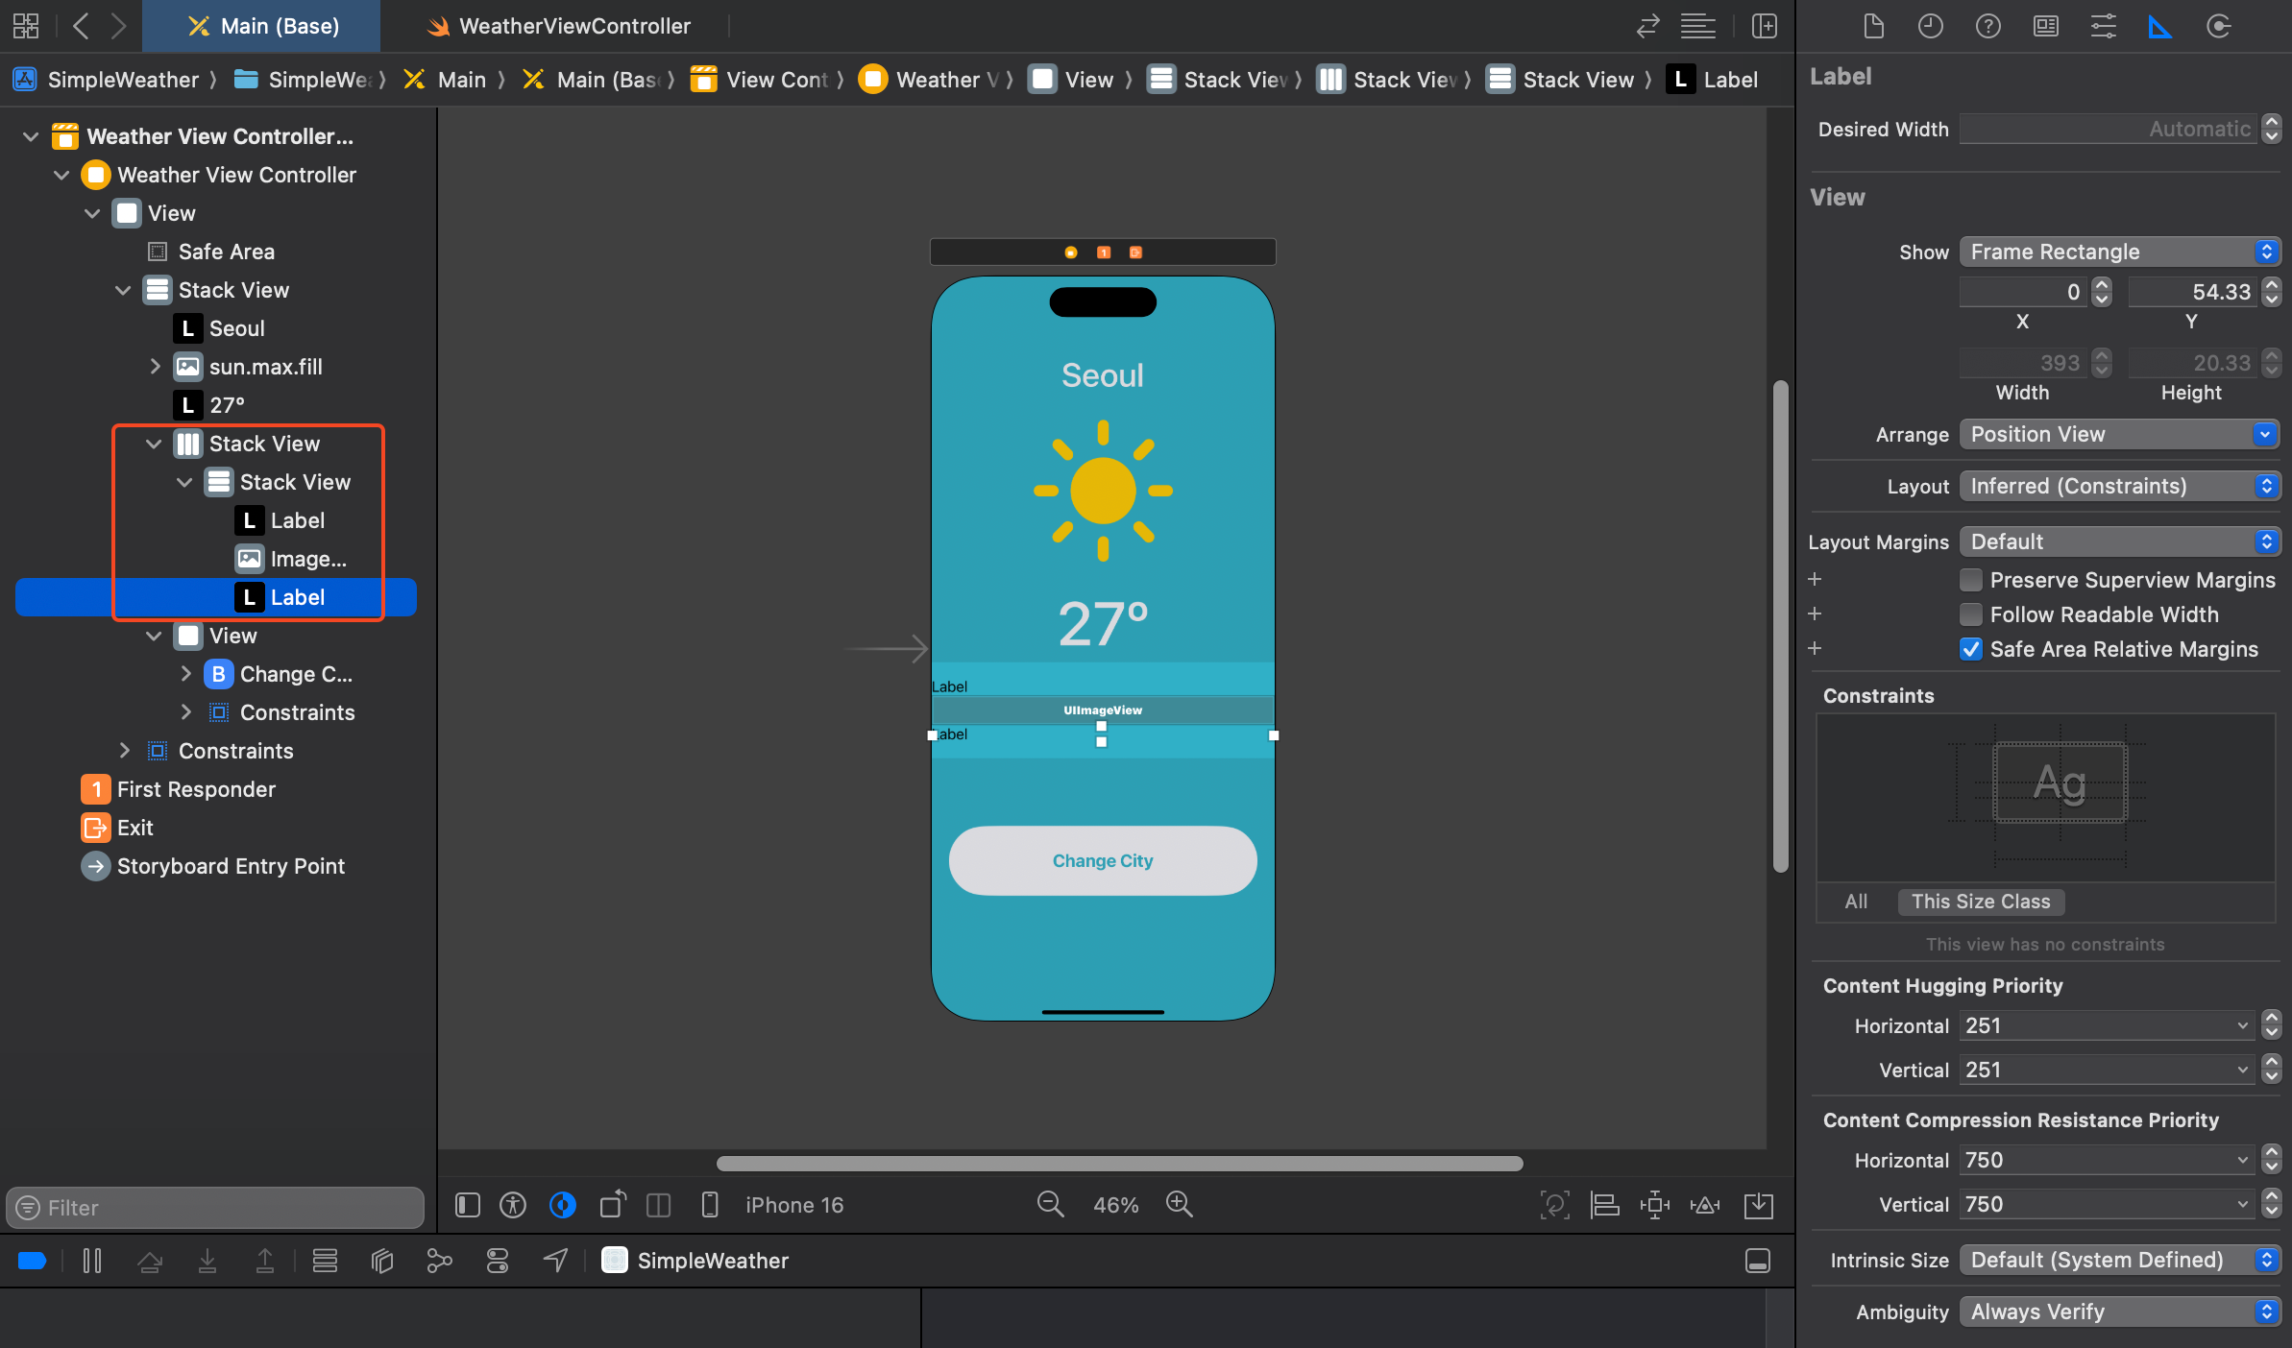Open the Arrange Position View dropdown
The image size is (2292, 1348).
2118,434
